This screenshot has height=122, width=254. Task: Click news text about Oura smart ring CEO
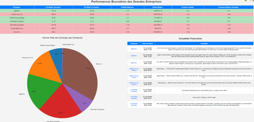[x=204, y=62]
